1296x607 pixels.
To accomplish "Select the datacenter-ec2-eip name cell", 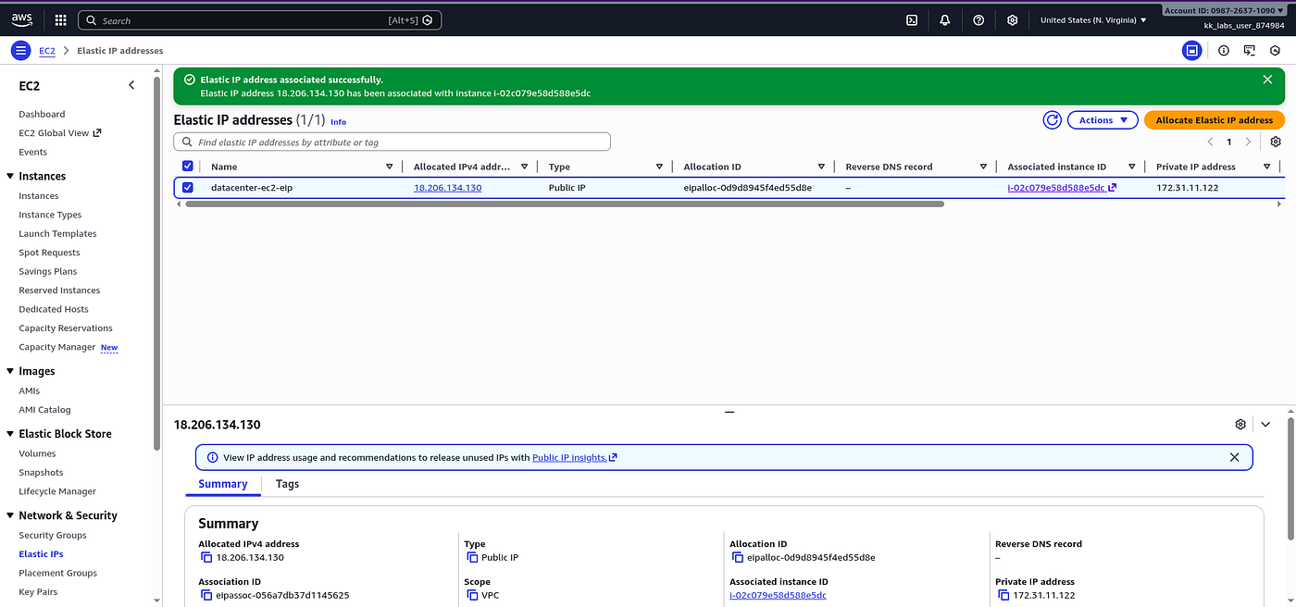I will [x=252, y=188].
